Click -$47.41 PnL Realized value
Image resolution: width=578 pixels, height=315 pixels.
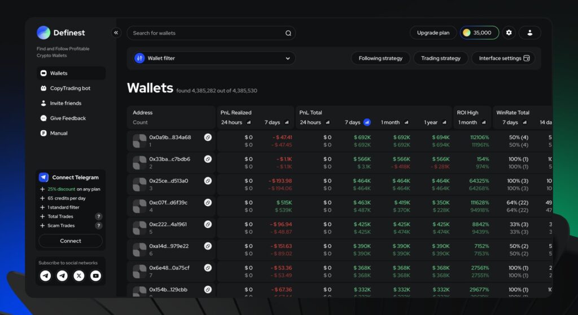coord(282,137)
